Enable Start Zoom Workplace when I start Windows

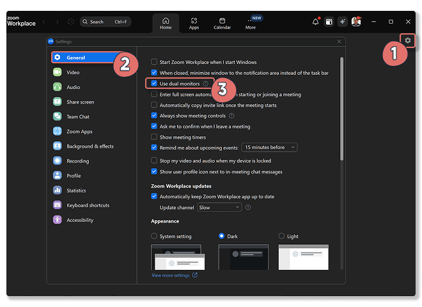point(154,62)
